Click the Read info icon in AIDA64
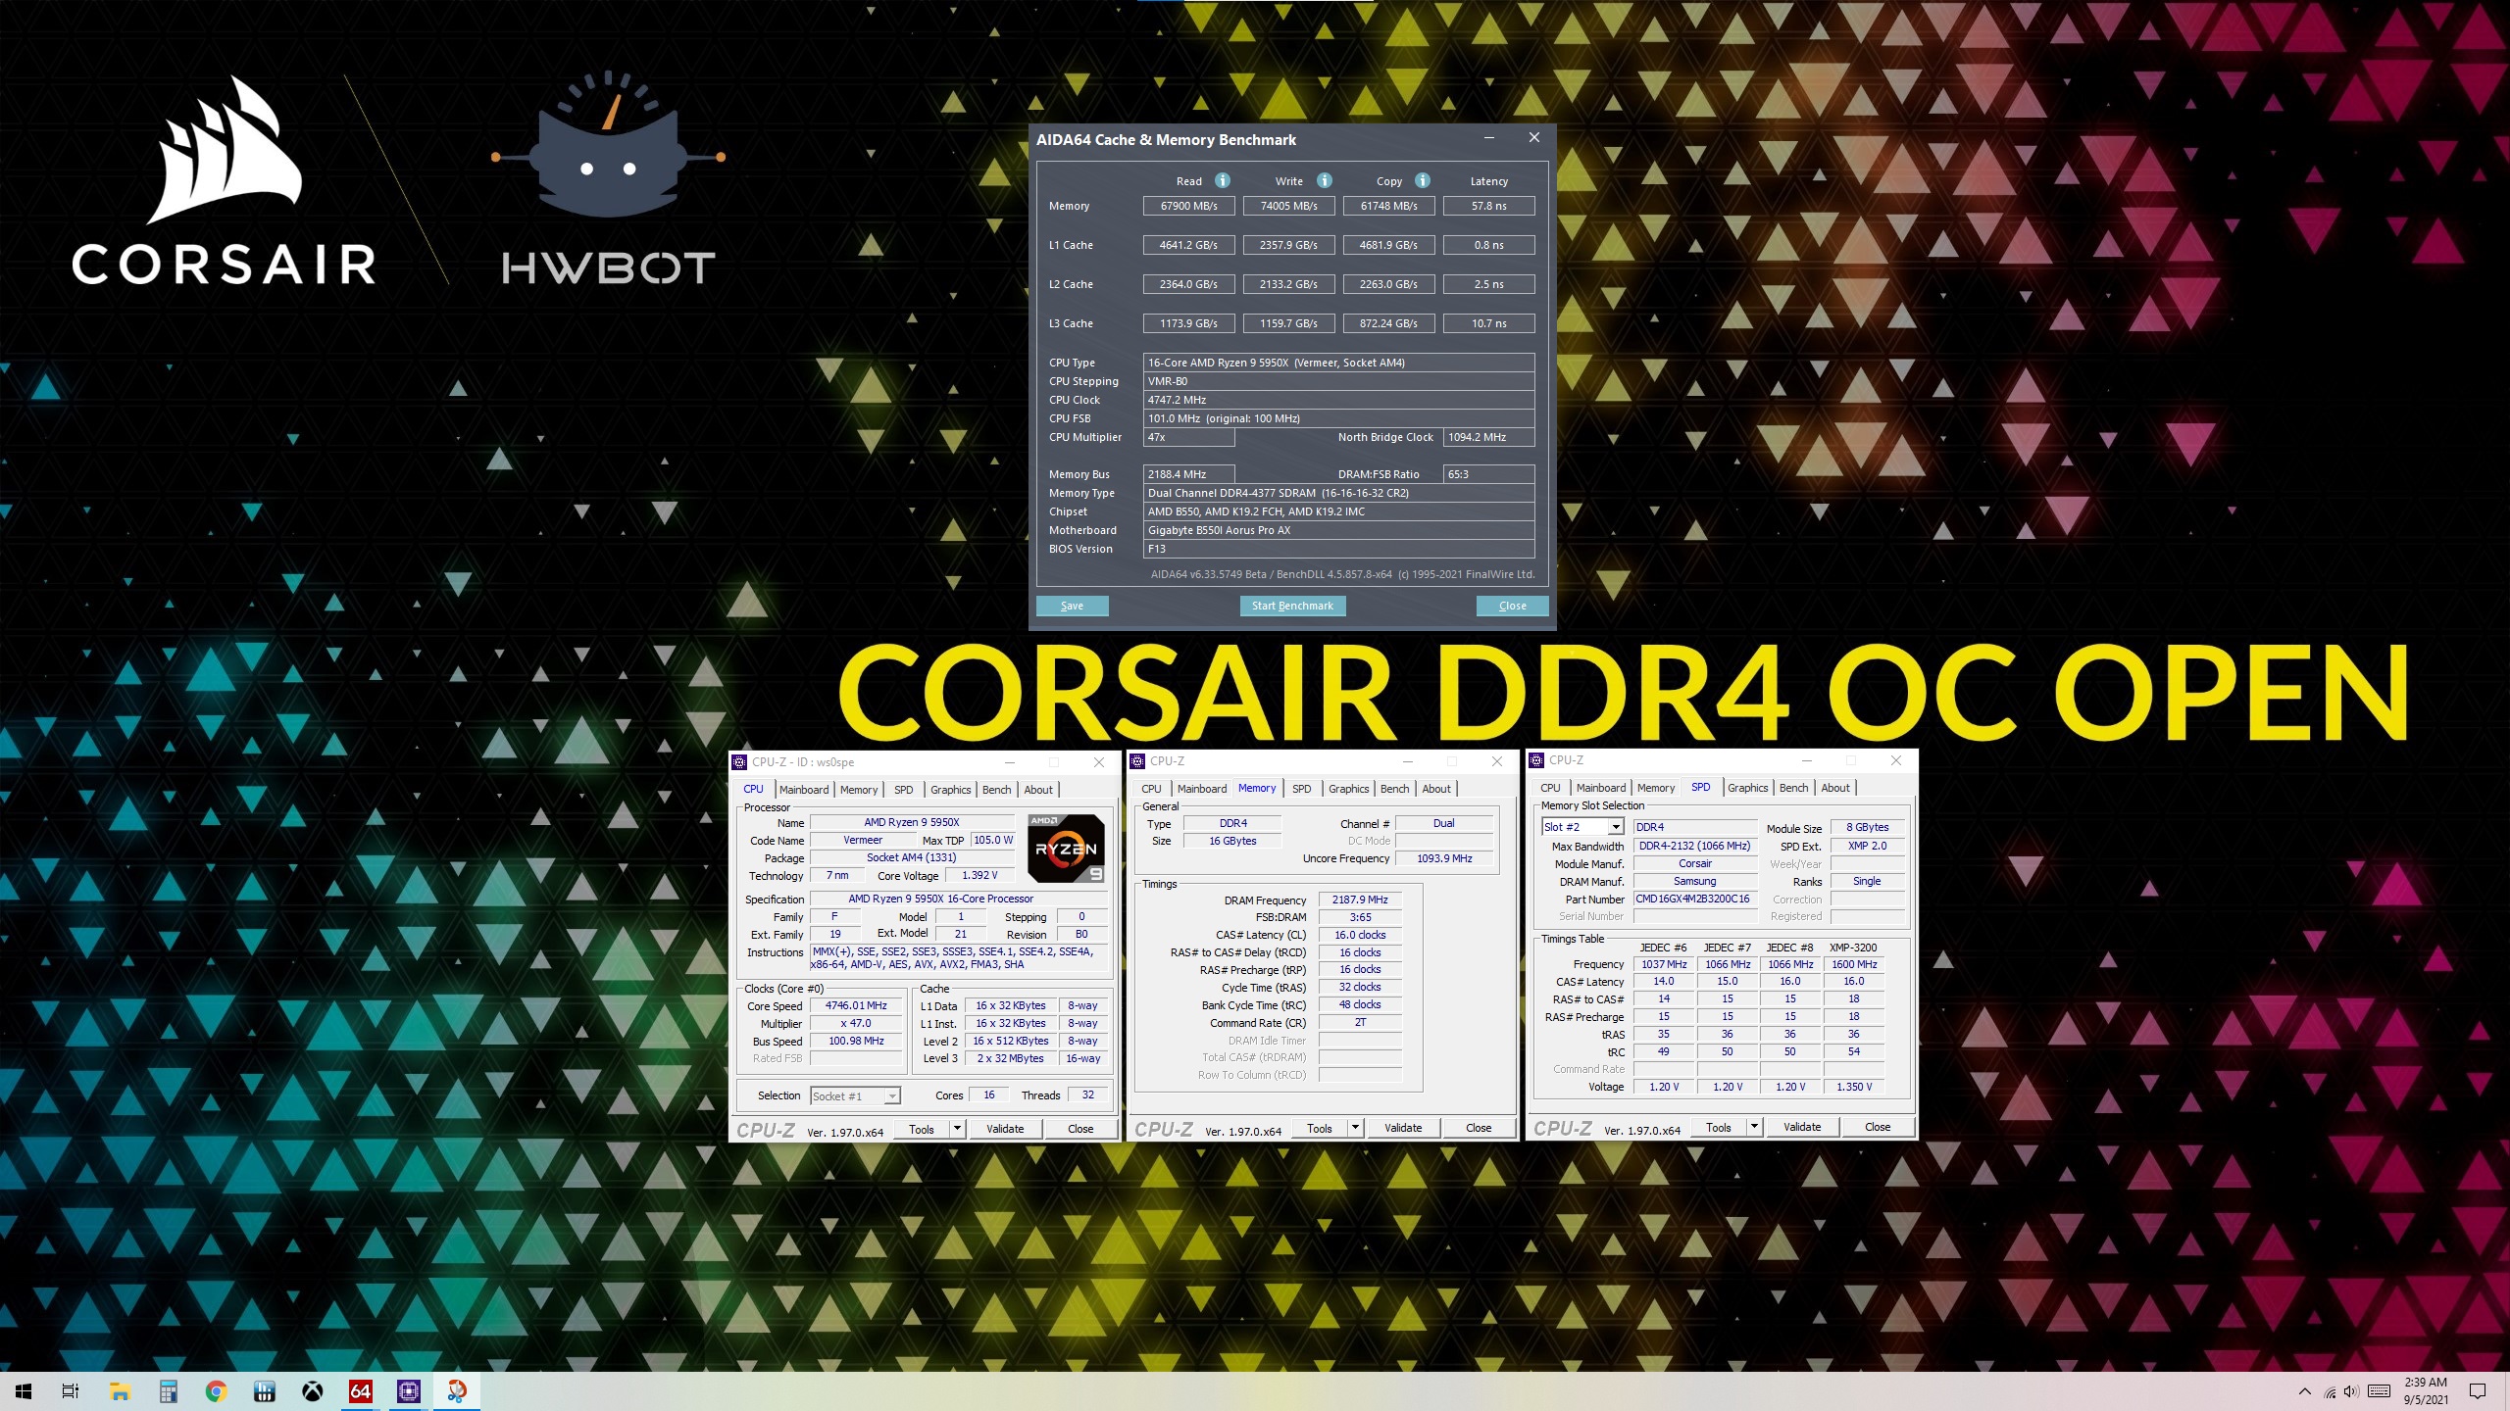Image resolution: width=2510 pixels, height=1411 pixels. (1222, 180)
